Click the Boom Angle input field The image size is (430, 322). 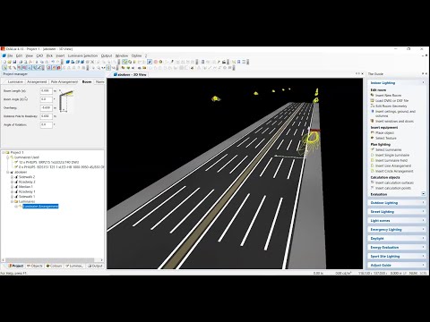[x=47, y=99]
